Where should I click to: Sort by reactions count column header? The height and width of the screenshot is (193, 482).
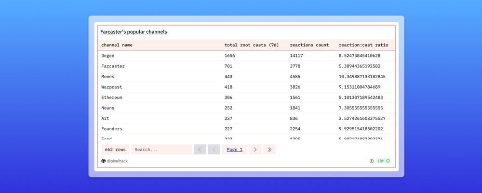[x=309, y=45]
